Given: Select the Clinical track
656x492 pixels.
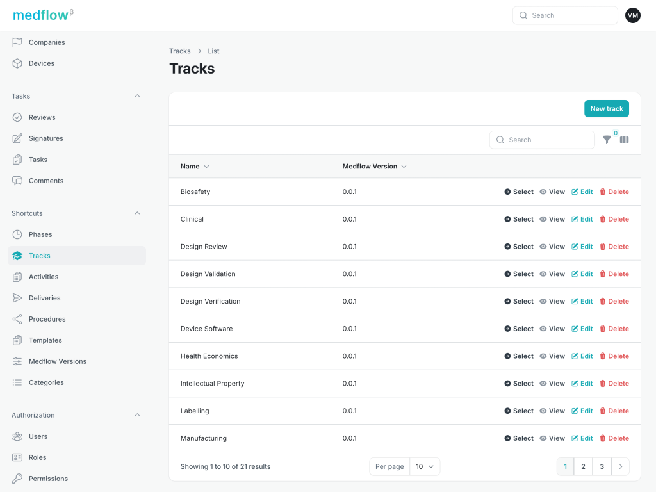Looking at the screenshot, I should [x=519, y=219].
